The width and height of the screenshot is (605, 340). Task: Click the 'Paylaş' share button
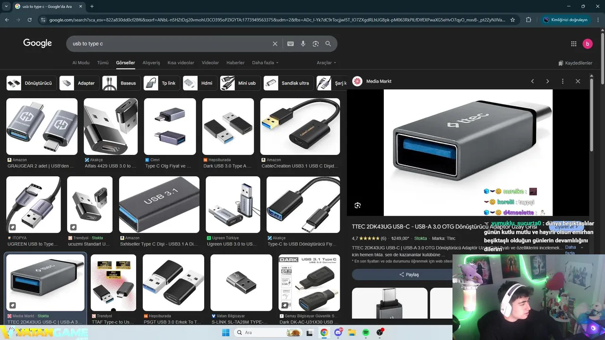[409, 274]
